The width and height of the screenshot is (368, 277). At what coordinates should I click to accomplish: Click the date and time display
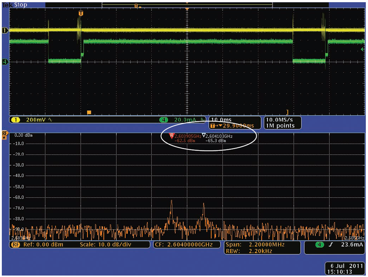pos(341,268)
